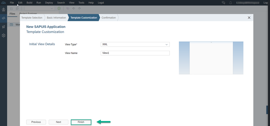Click the Next button
270x126 pixels.
coord(59,122)
